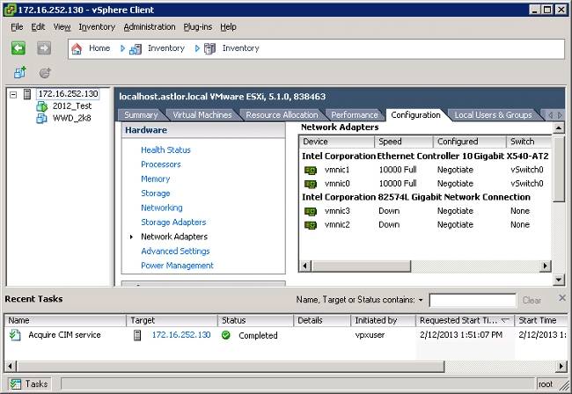The image size is (572, 394).
Task: Click the vmnic1 network adapter icon
Action: point(311,171)
